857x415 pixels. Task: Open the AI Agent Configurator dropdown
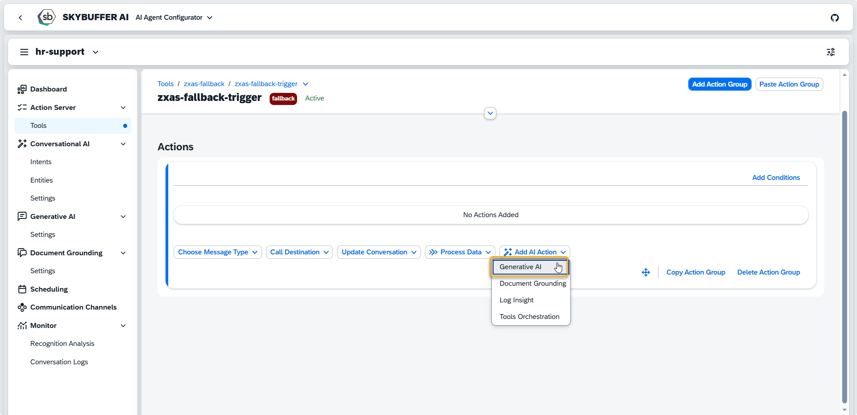(174, 17)
